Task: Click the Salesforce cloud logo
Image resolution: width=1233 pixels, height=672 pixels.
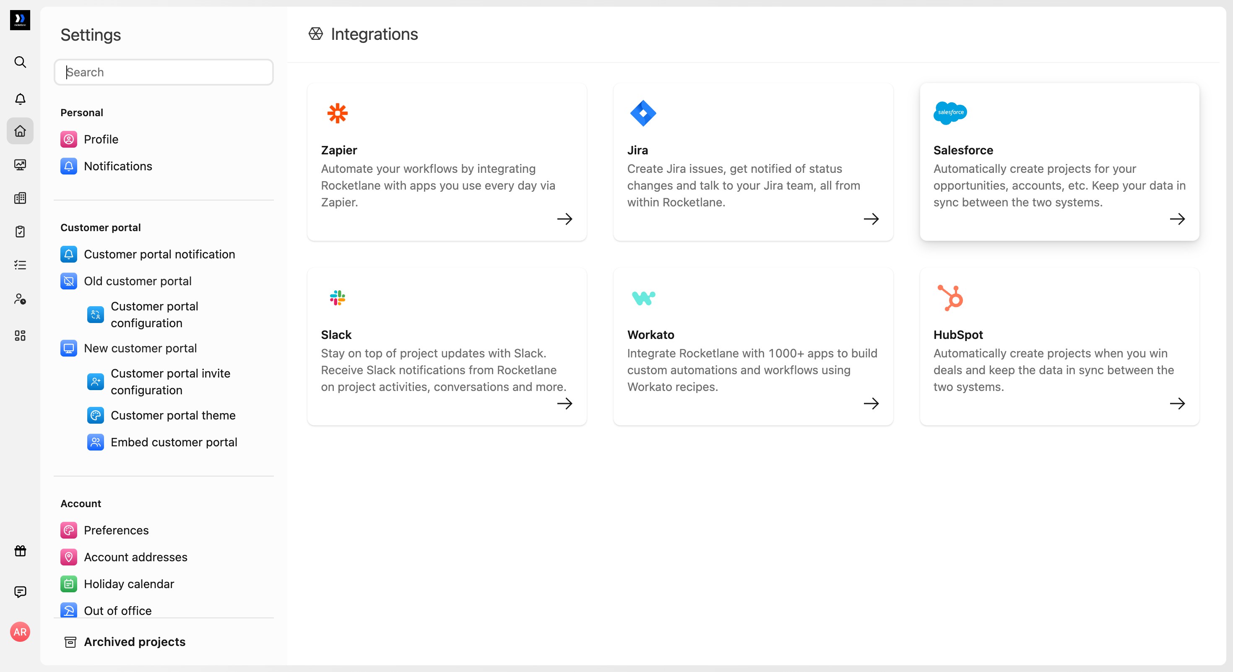Action: point(950,113)
